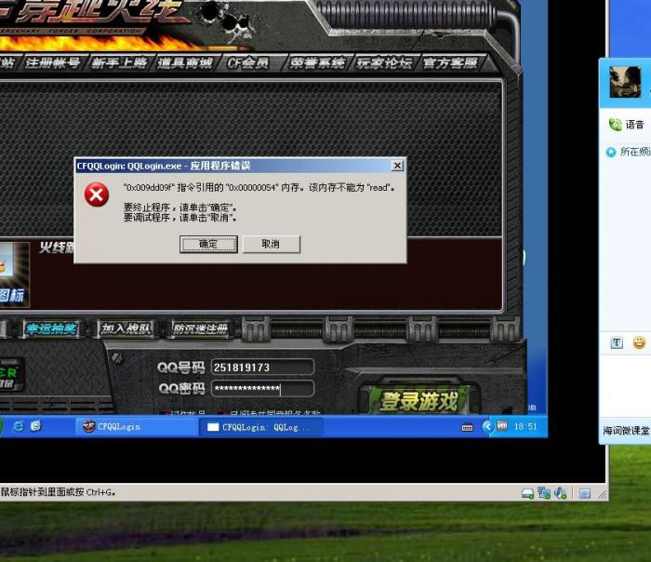Click the 所在频道 channel icon
Screen dimensions: 651x562
pos(611,152)
